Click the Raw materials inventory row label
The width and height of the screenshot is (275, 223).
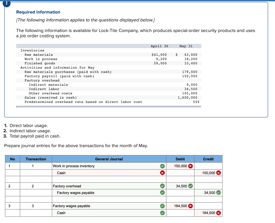pos(39,55)
